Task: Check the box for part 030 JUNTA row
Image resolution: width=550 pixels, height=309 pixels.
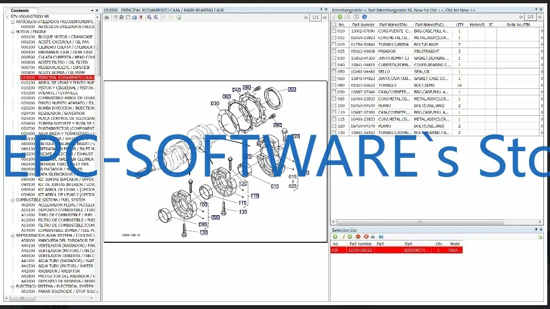Action: point(334,58)
